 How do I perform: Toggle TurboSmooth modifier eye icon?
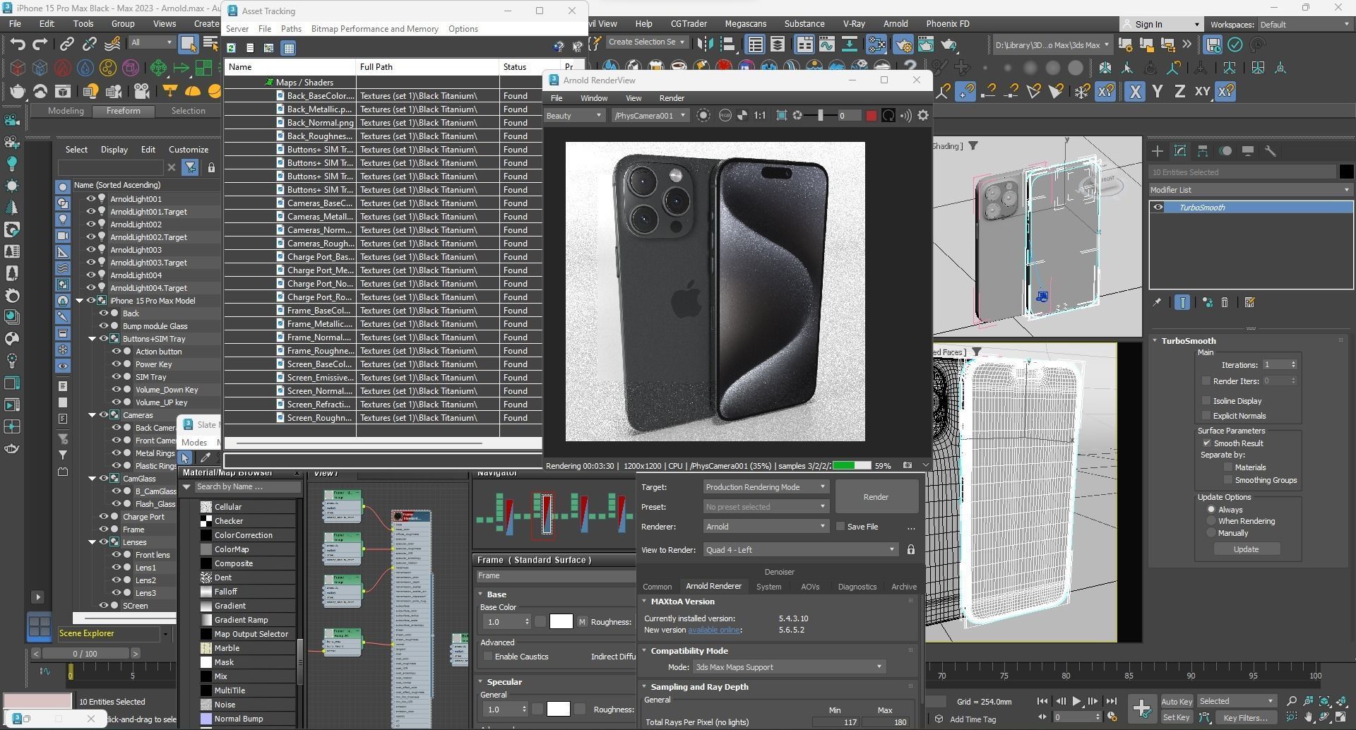pyautogui.click(x=1158, y=208)
